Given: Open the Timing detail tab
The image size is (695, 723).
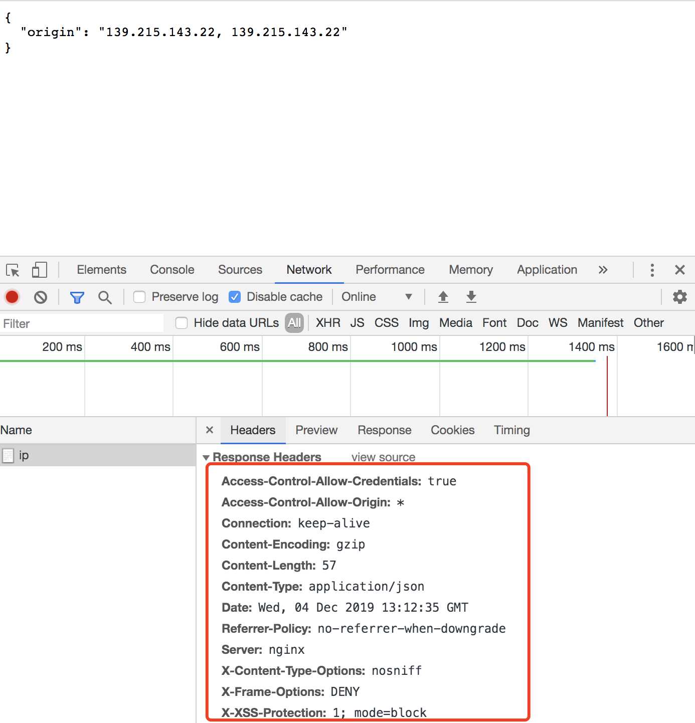Looking at the screenshot, I should [x=512, y=430].
